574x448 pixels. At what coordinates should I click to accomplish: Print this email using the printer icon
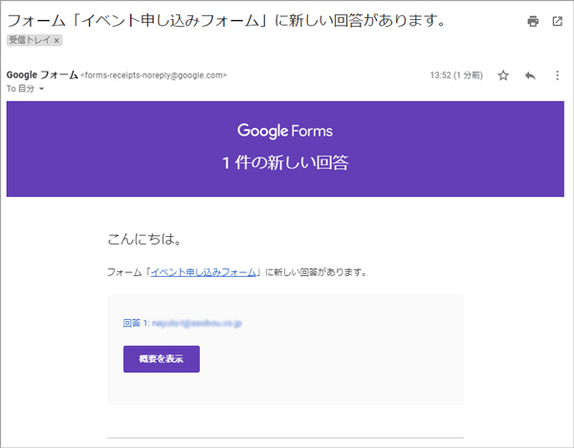[533, 21]
